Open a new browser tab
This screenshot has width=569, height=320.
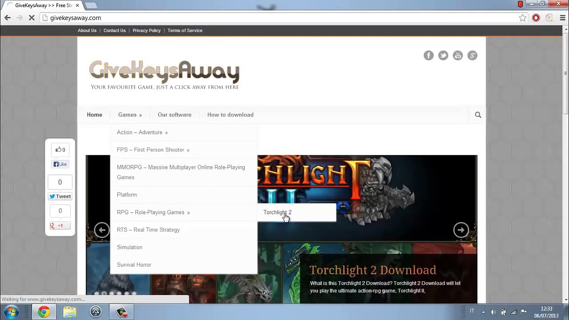pyautogui.click(x=91, y=5)
